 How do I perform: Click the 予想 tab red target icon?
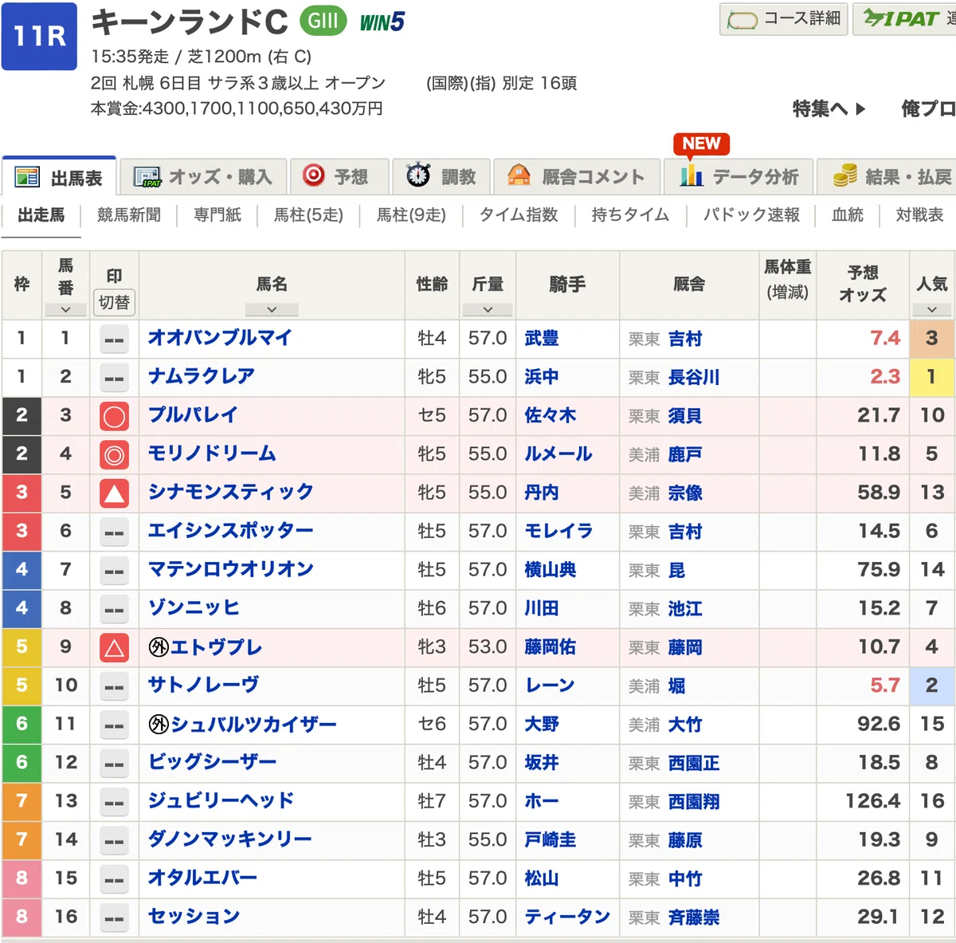pos(314,175)
